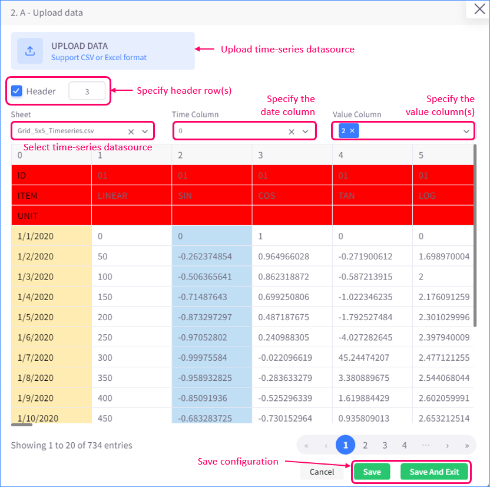The height and width of the screenshot is (487, 490).
Task: Go to page 3 of entries
Action: [385, 445]
